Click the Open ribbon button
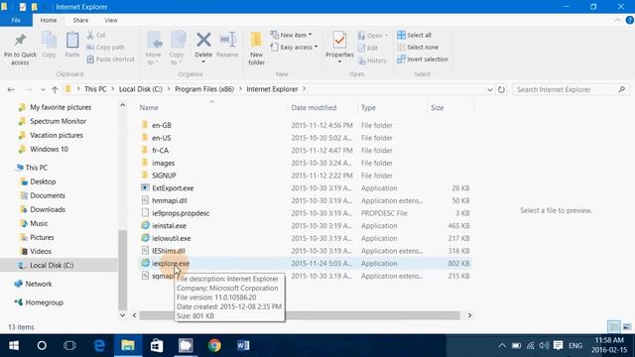 [x=373, y=36]
